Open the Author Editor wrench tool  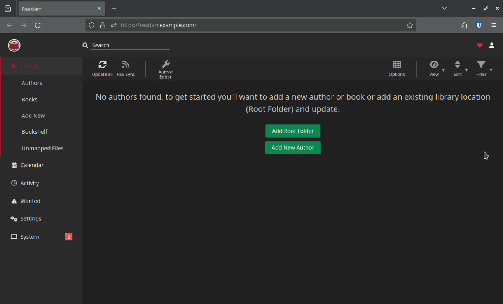tap(165, 65)
